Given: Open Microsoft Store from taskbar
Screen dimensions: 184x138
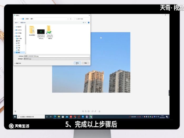Looking at the screenshot, I should click(x=63, y=117).
